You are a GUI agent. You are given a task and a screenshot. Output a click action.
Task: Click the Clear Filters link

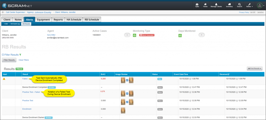click(x=24, y=60)
